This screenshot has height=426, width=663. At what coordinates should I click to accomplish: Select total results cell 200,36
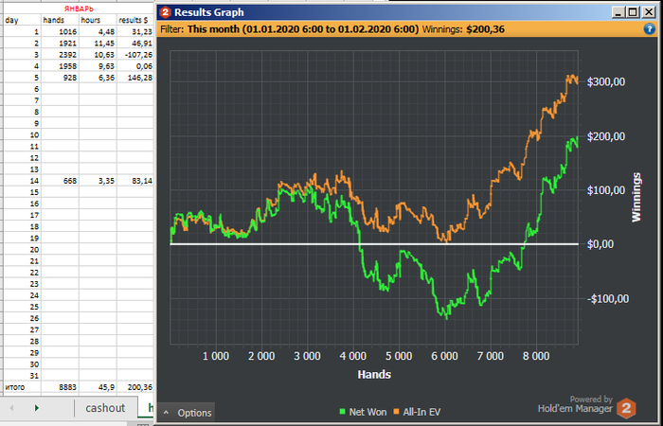135,387
